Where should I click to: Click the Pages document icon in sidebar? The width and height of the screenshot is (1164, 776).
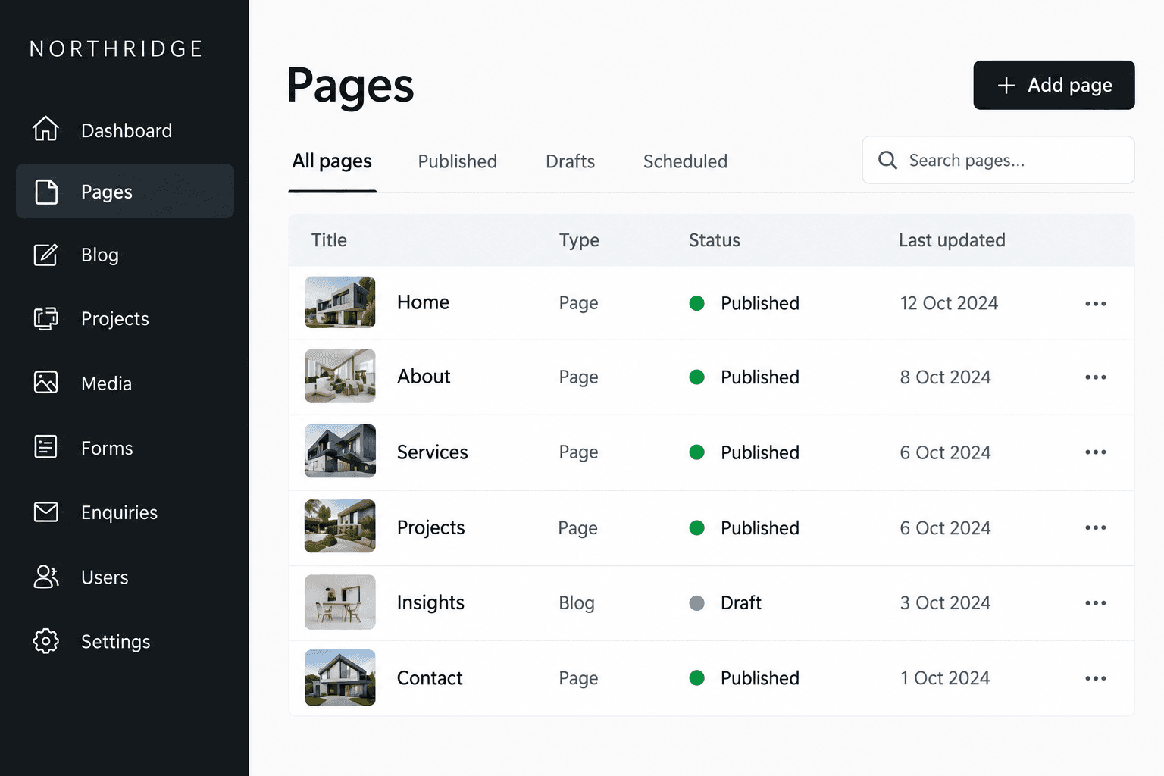coord(46,192)
